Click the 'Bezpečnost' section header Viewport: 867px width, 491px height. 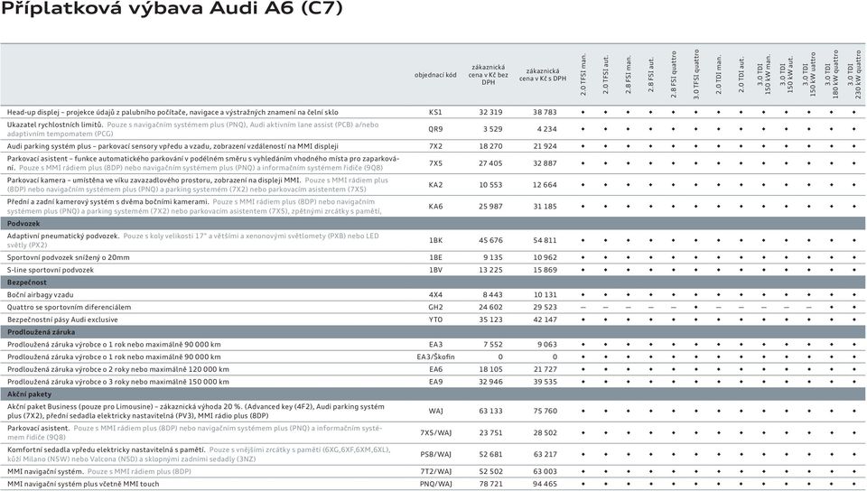pyautogui.click(x=433, y=283)
